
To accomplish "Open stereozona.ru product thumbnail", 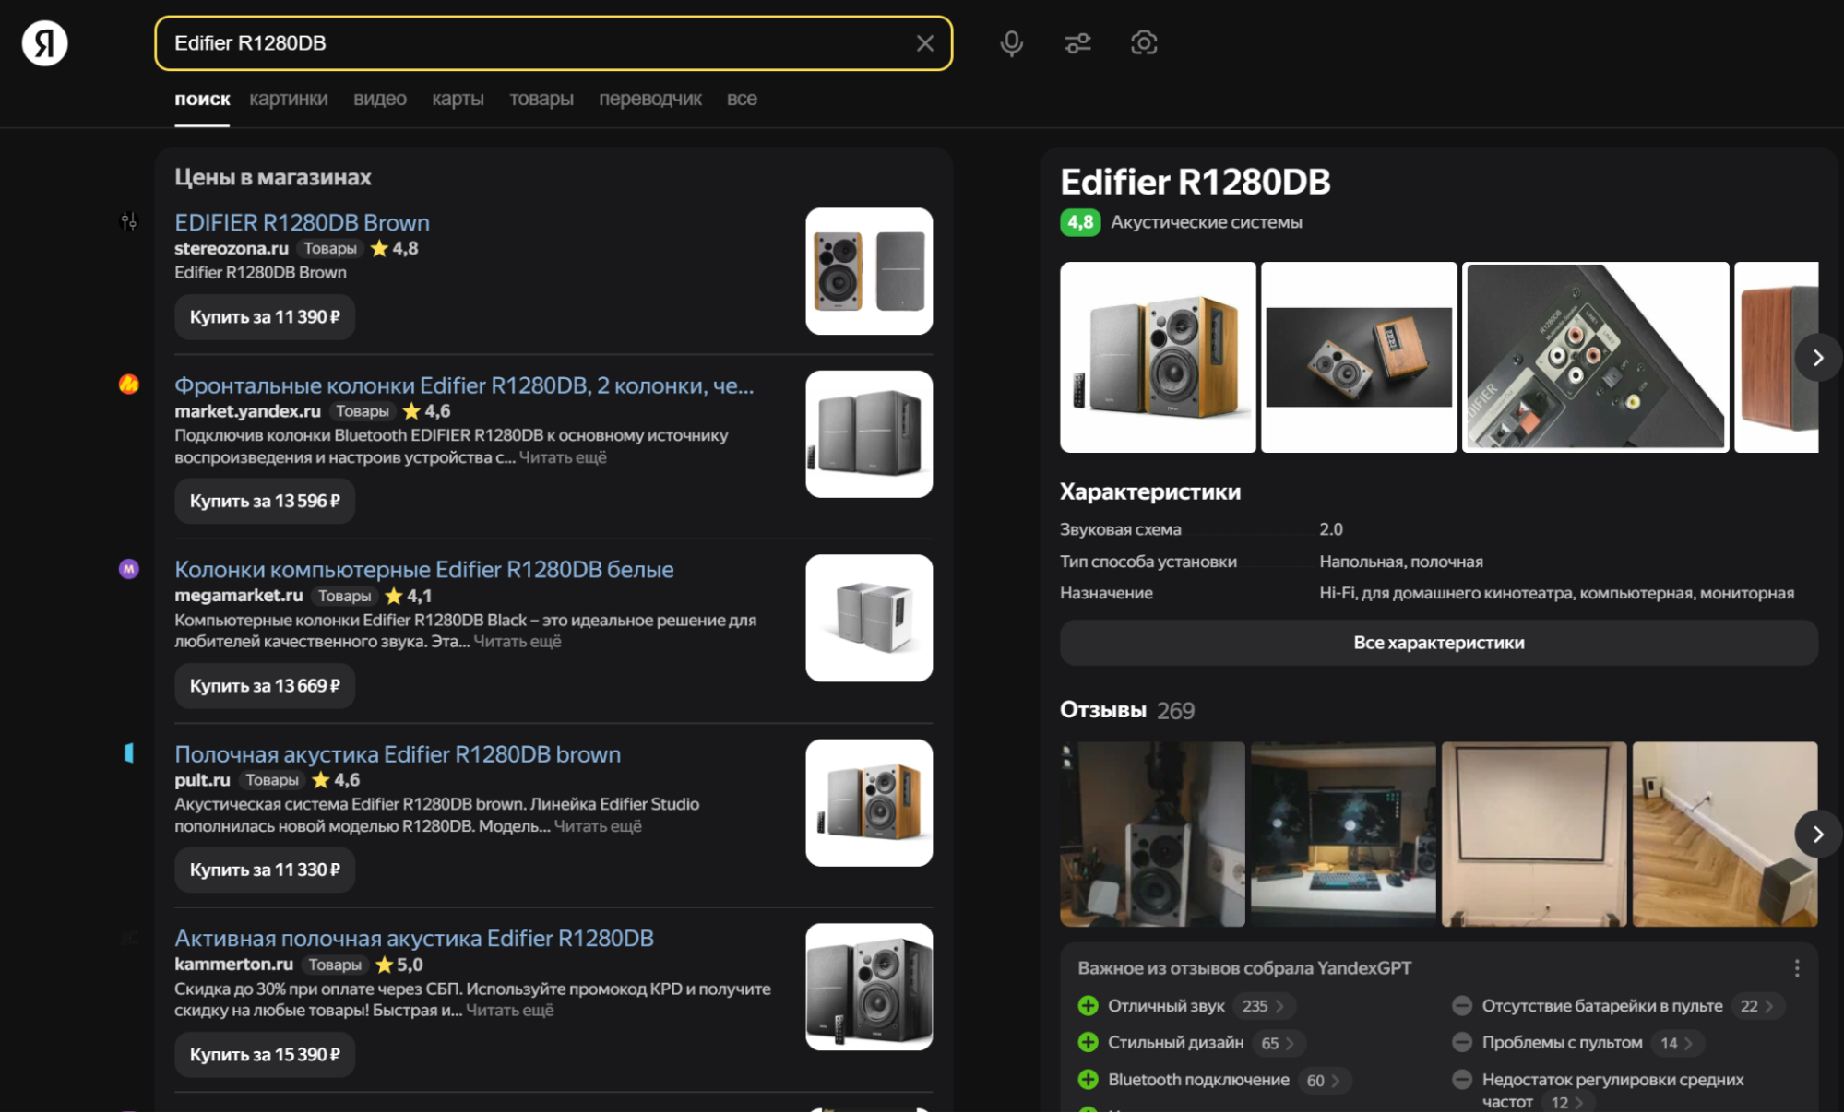I will pos(869,271).
